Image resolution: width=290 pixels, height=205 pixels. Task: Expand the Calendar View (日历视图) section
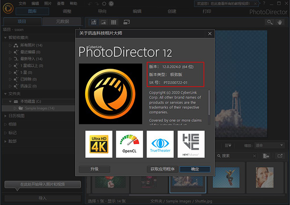coord(5,116)
